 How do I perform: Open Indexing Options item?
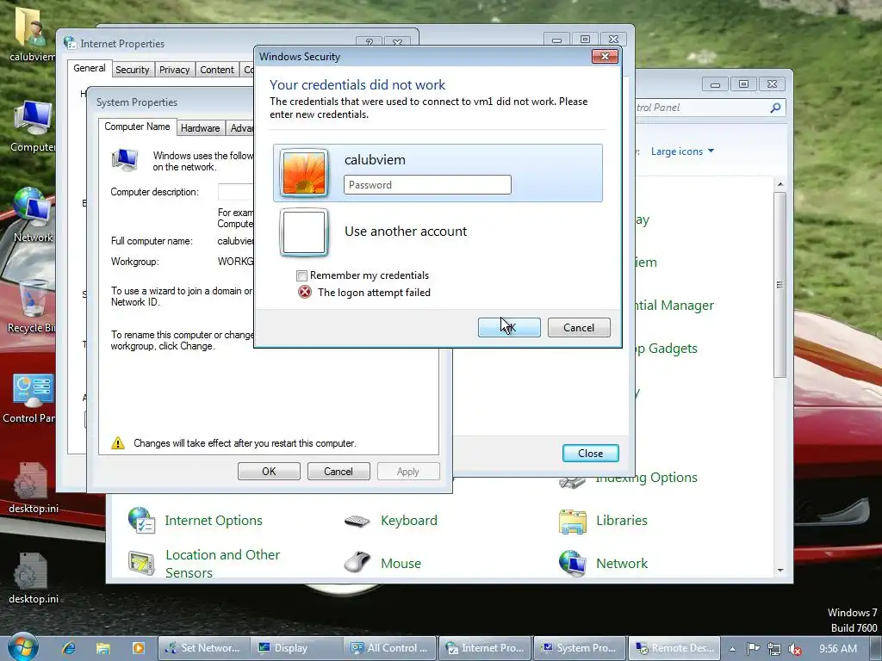point(646,478)
